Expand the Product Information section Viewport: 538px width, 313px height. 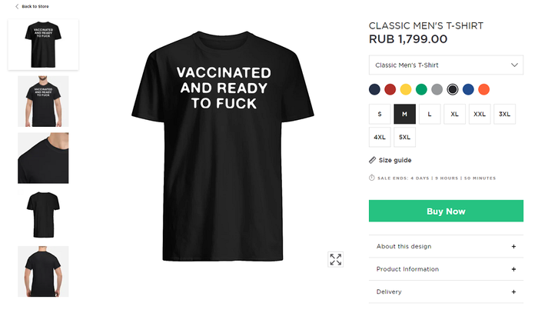(x=408, y=269)
